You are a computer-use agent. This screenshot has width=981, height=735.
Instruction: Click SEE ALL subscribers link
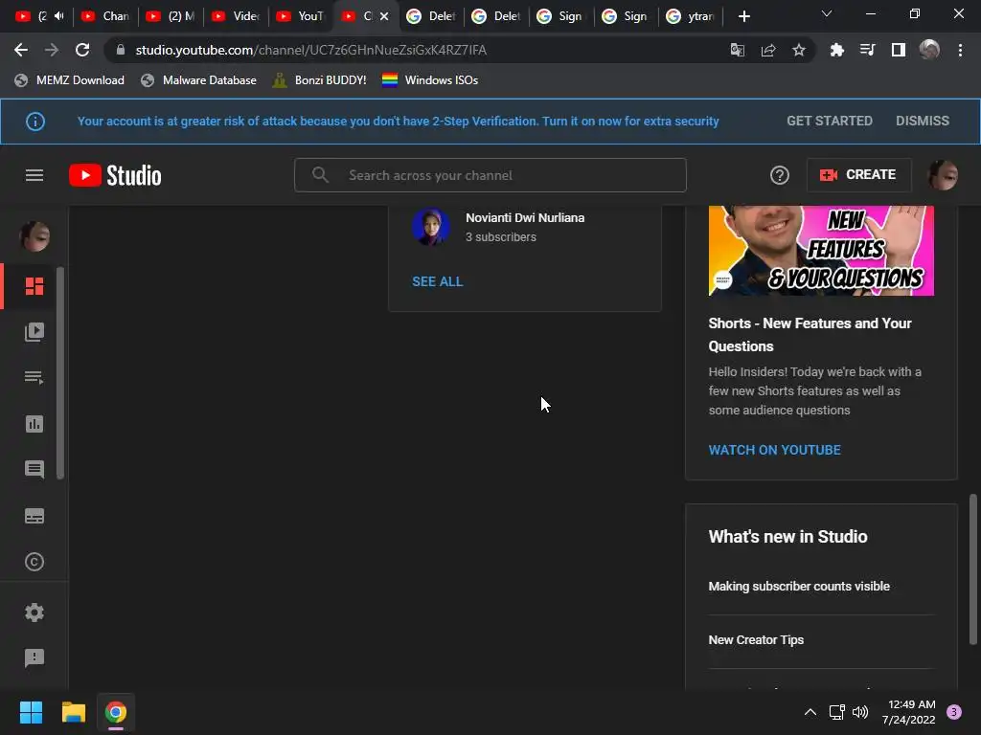point(437,281)
